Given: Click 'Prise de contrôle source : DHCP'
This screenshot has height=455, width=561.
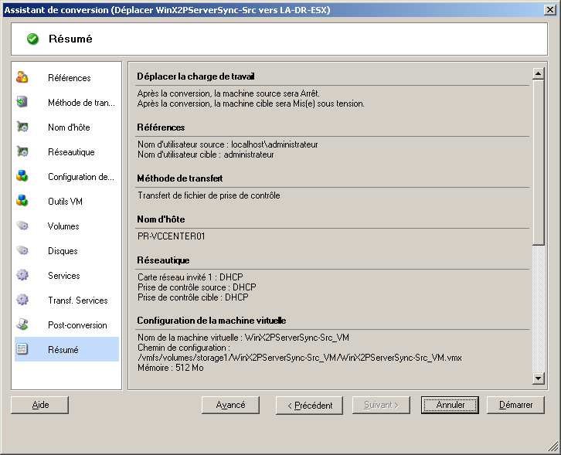Looking at the screenshot, I should tap(197, 287).
